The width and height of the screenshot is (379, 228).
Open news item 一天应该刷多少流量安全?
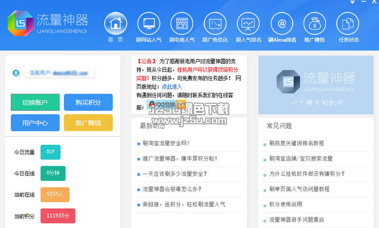click(x=175, y=174)
